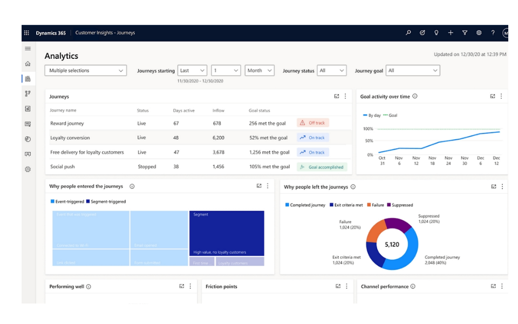Expand the Journey status All dropdown
Viewport: 518px width, 324px height.
[332, 70]
